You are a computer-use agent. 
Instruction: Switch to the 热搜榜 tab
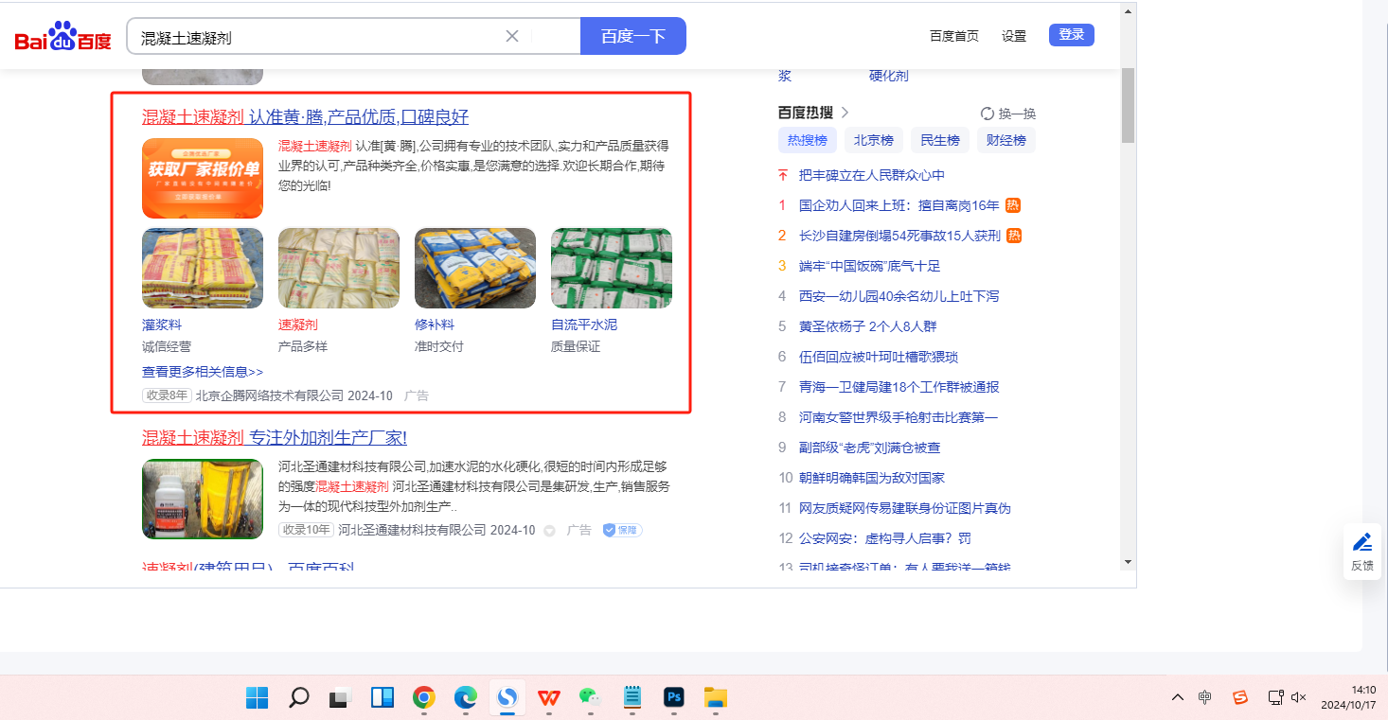point(808,140)
